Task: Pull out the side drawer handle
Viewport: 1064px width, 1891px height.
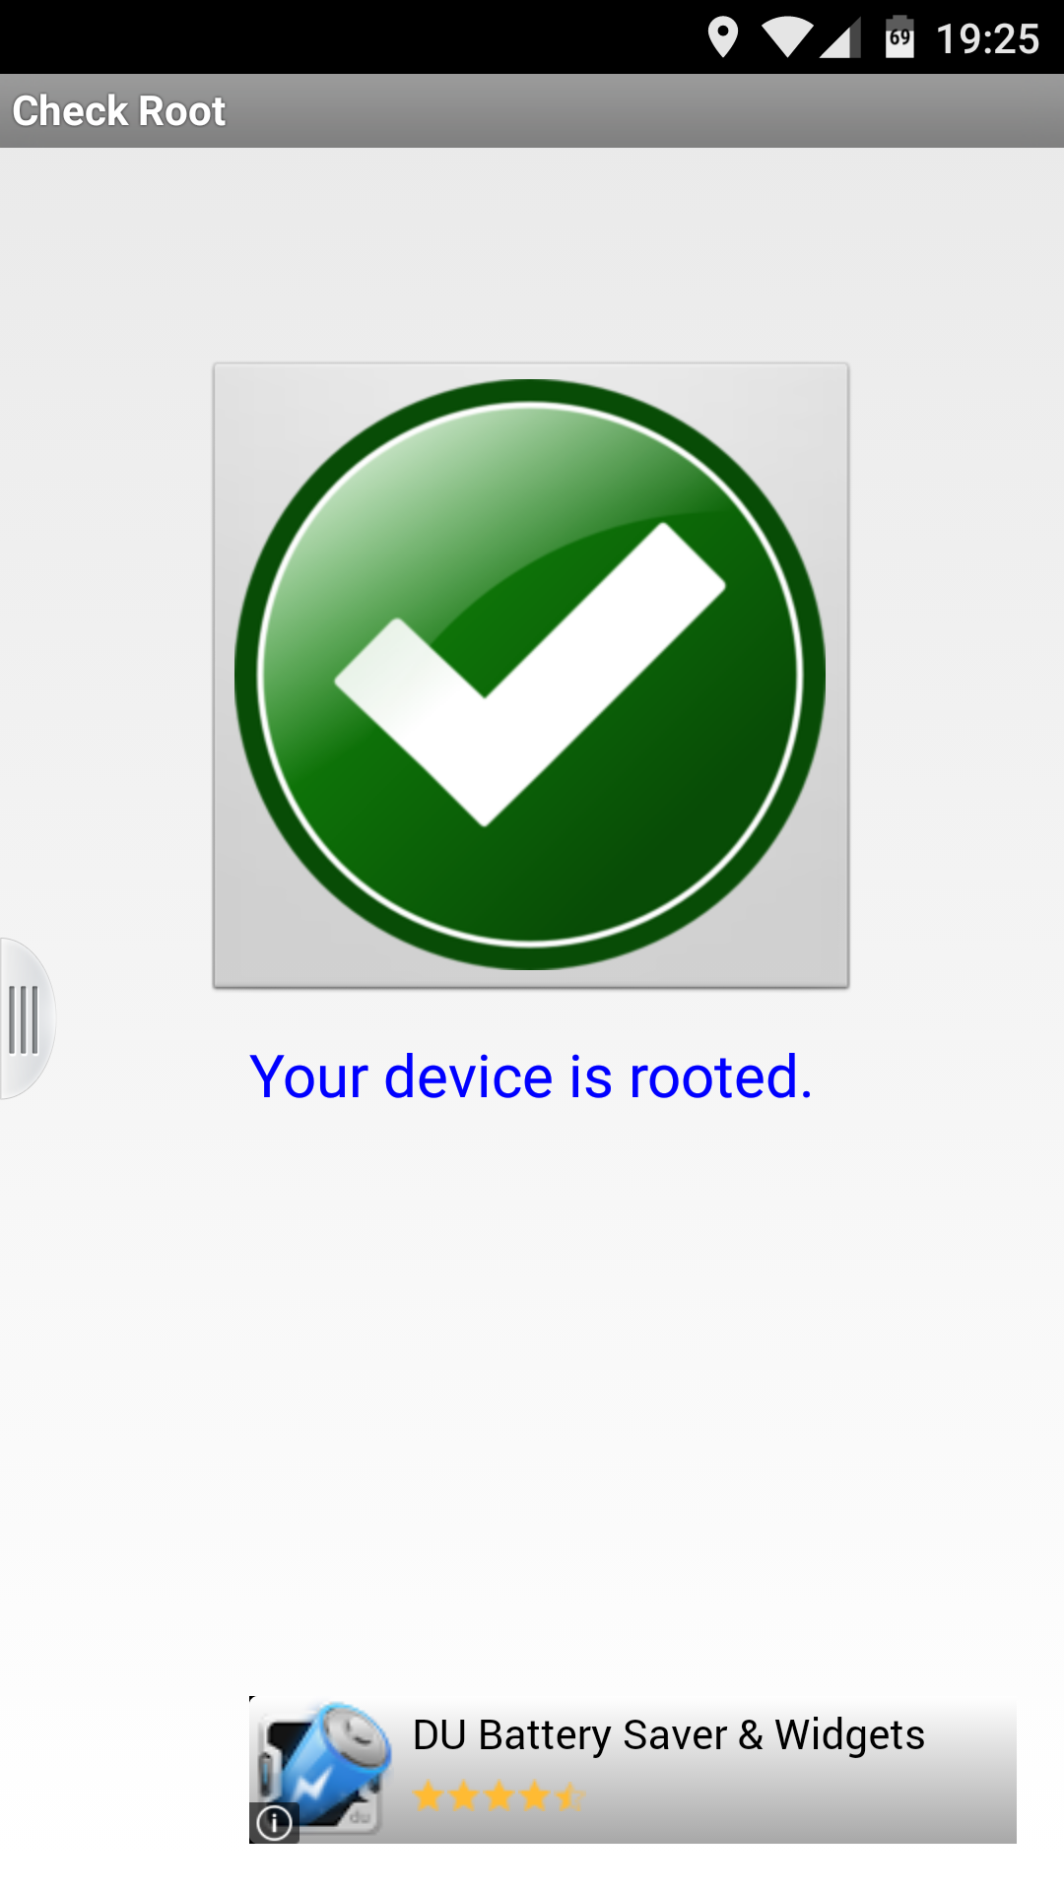Action: click(27, 1018)
